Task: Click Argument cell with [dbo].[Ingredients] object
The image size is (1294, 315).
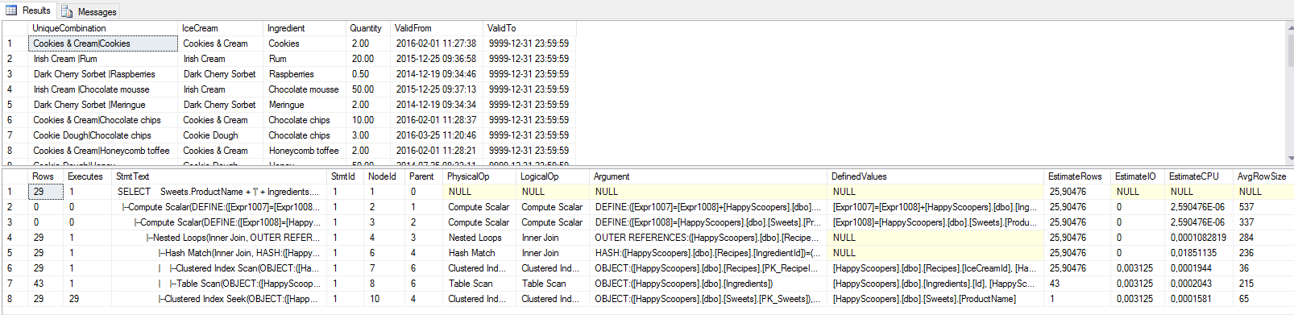Action: (709, 284)
